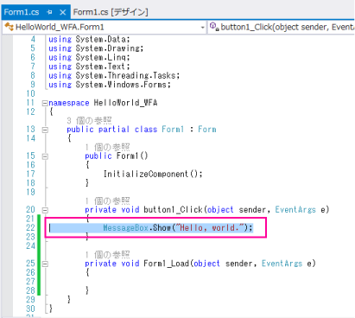Switch to Form1.cs [デザイン] tab
Image resolution: width=355 pixels, height=318 pixels.
pyautogui.click(x=111, y=12)
